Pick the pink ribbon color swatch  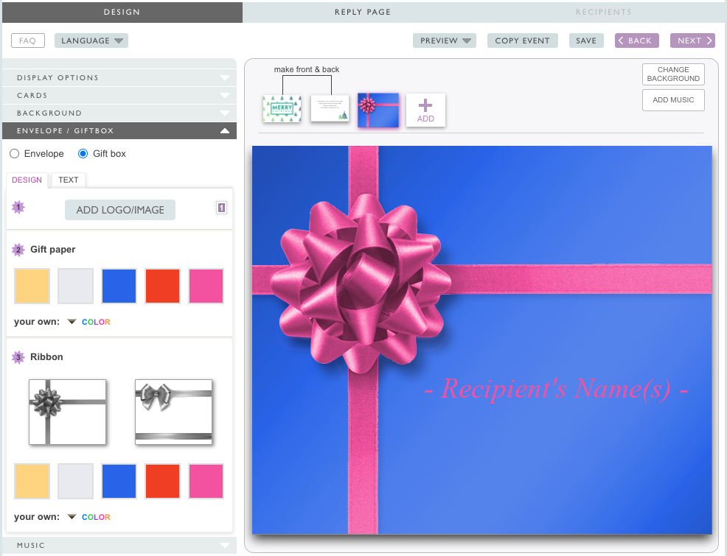[x=206, y=481]
